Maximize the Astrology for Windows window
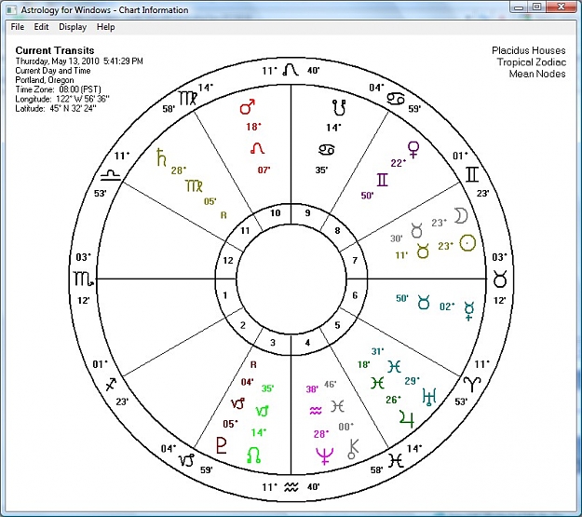 click(537, 7)
